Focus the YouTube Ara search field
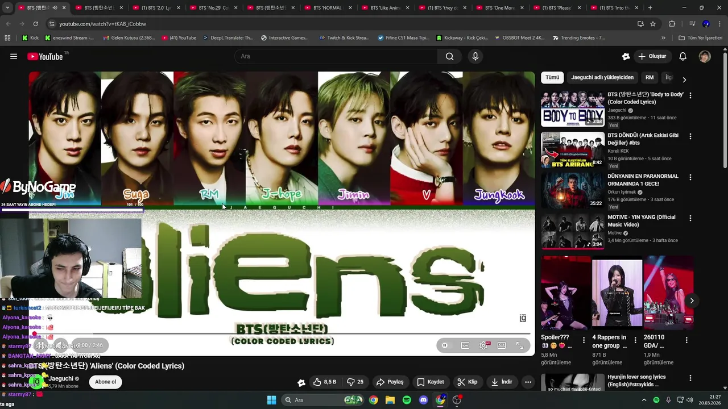Screen dimensions: 728x409 pyautogui.click(x=336, y=56)
